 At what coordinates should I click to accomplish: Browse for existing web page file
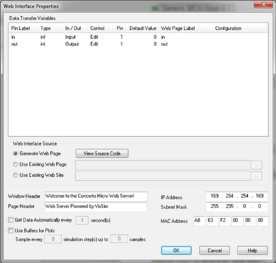256,165
